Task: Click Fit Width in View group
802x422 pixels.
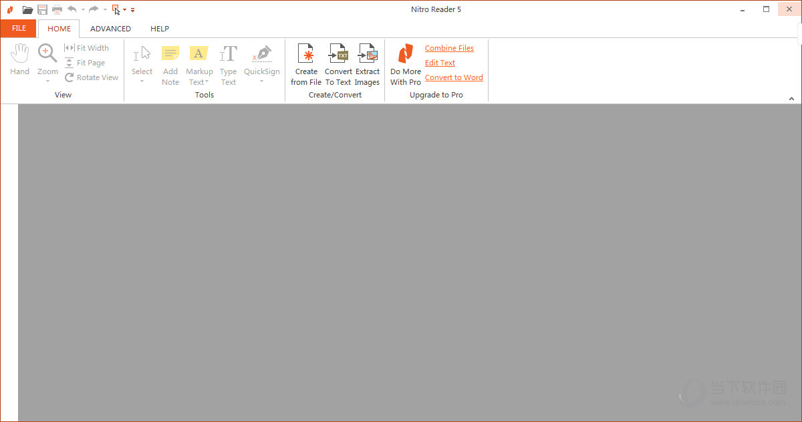Action: tap(87, 48)
